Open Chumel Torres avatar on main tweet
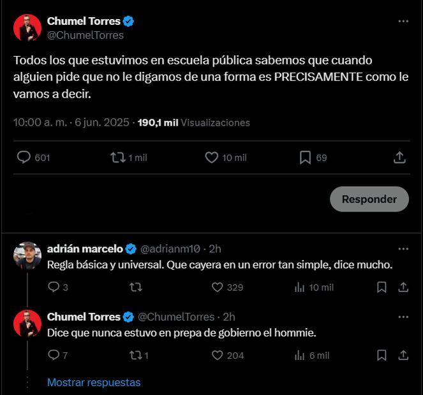423x395 pixels. click(x=27, y=27)
